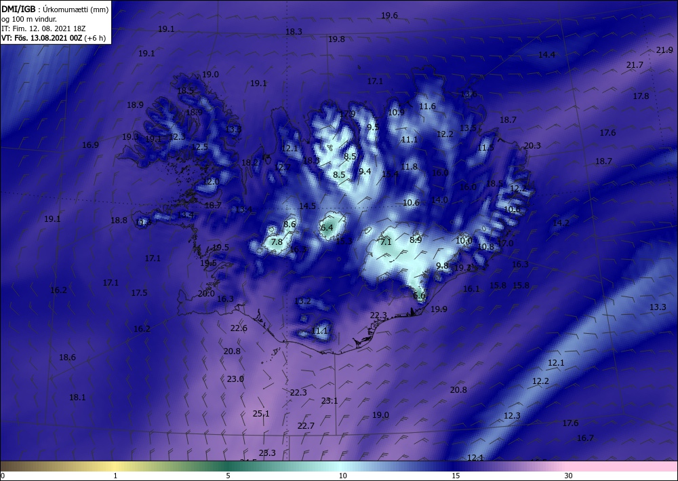Click the 19.6 value at the map top

pos(389,16)
